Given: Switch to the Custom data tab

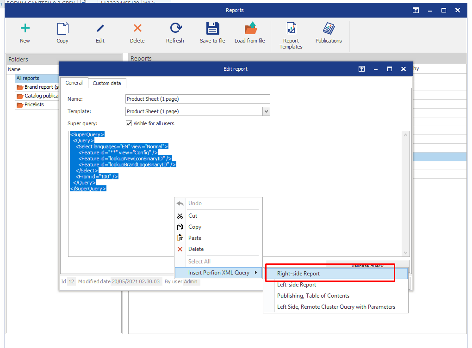Looking at the screenshot, I should (x=107, y=83).
